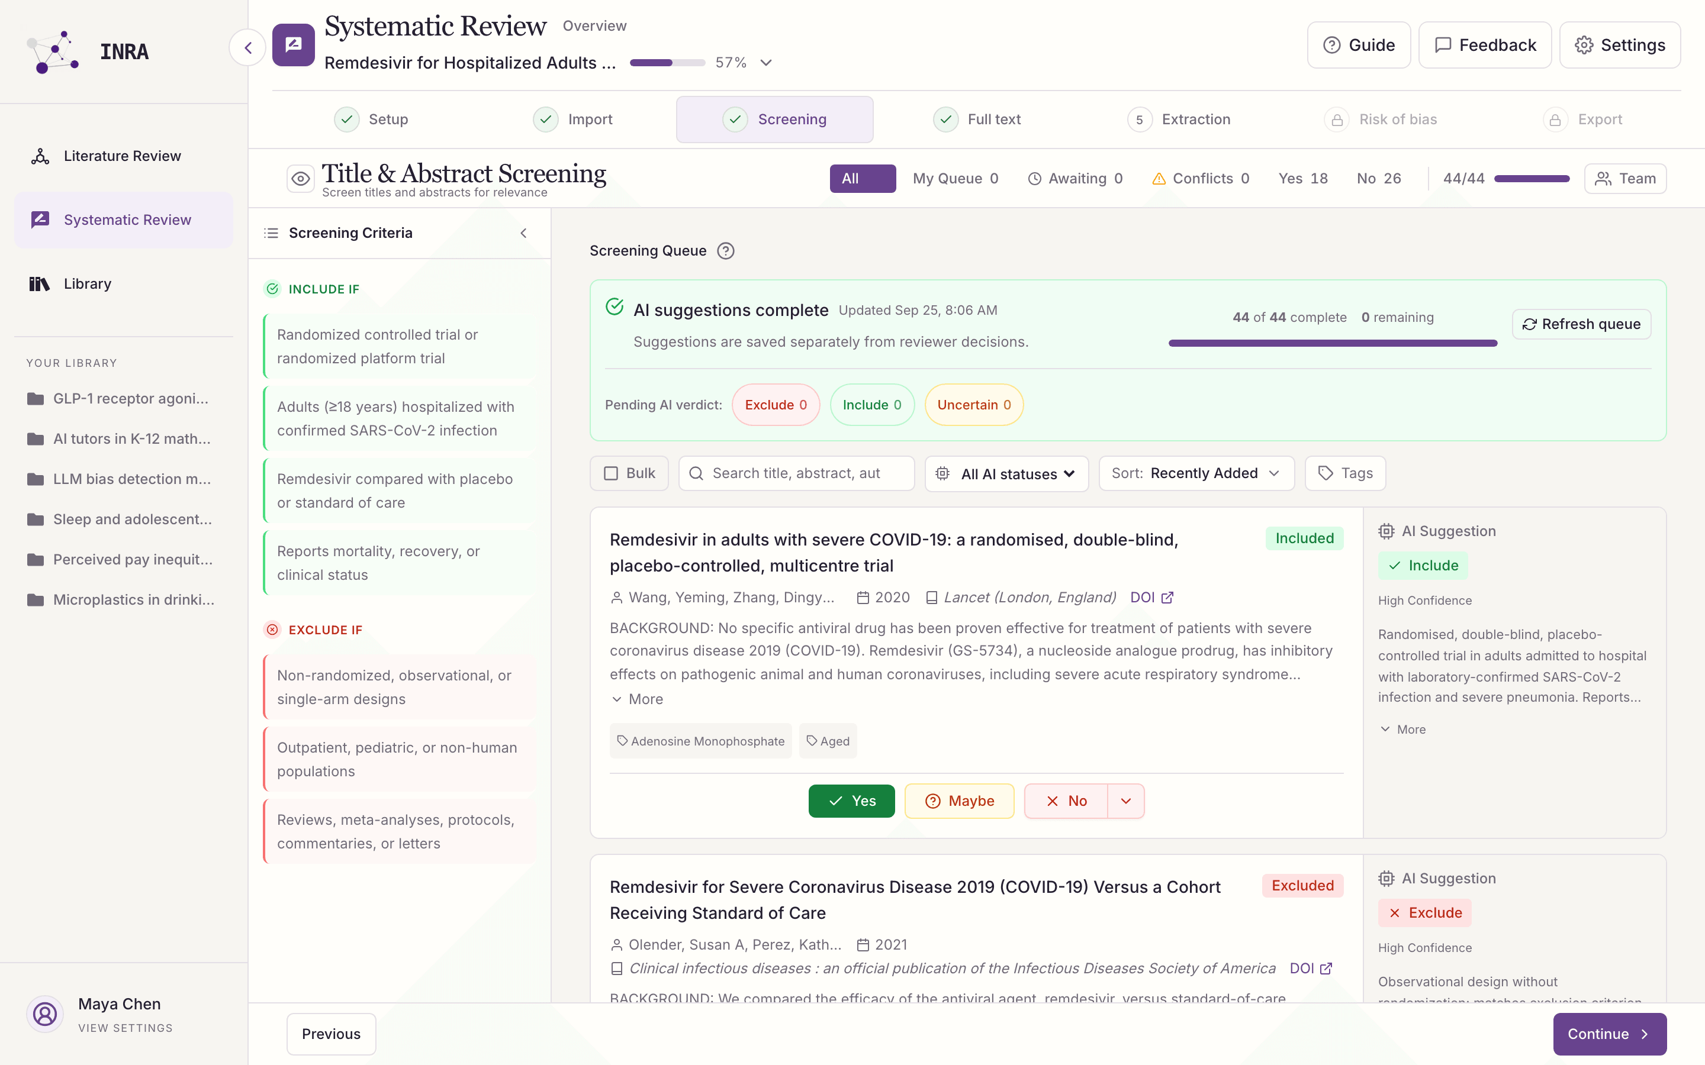Screen dimensions: 1705x1065
Task: Click the AI Suggestion chip icon on the first card
Action: (1386, 531)
